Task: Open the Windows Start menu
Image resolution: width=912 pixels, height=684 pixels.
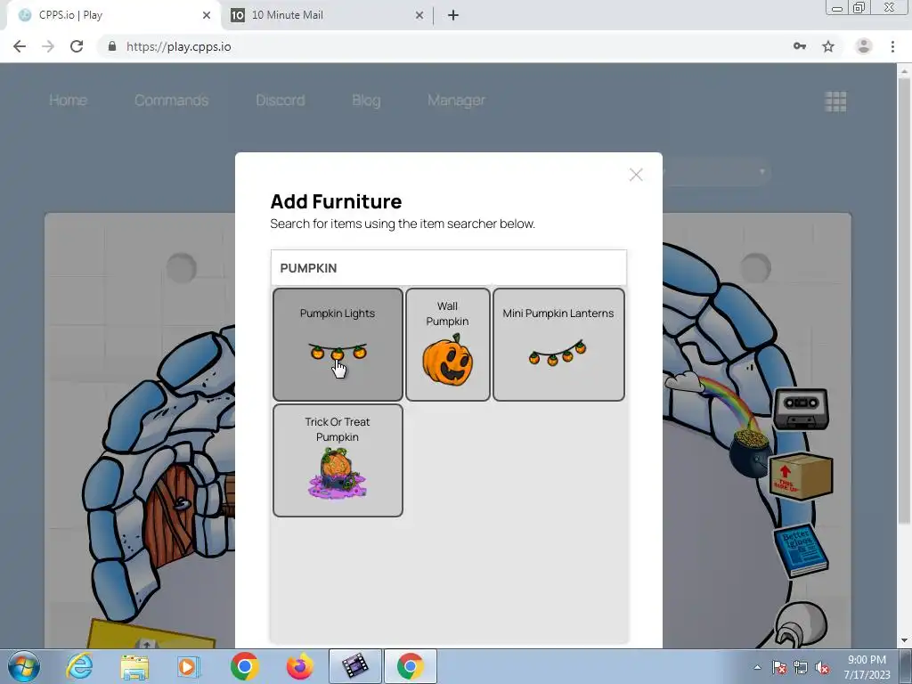Action: (x=24, y=666)
